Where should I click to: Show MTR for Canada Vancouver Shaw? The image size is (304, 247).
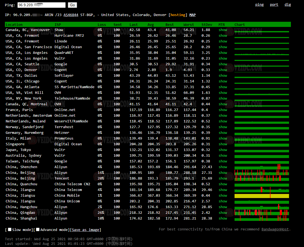tap(223, 30)
